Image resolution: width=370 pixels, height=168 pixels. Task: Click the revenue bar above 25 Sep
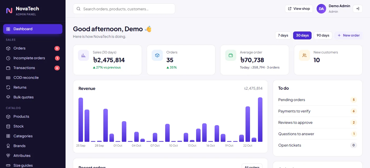tap(81, 120)
